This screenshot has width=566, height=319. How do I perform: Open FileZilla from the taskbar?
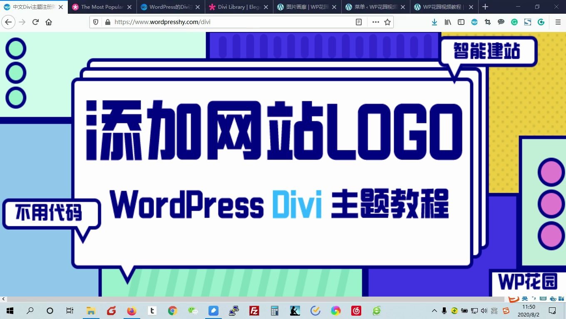click(x=254, y=311)
